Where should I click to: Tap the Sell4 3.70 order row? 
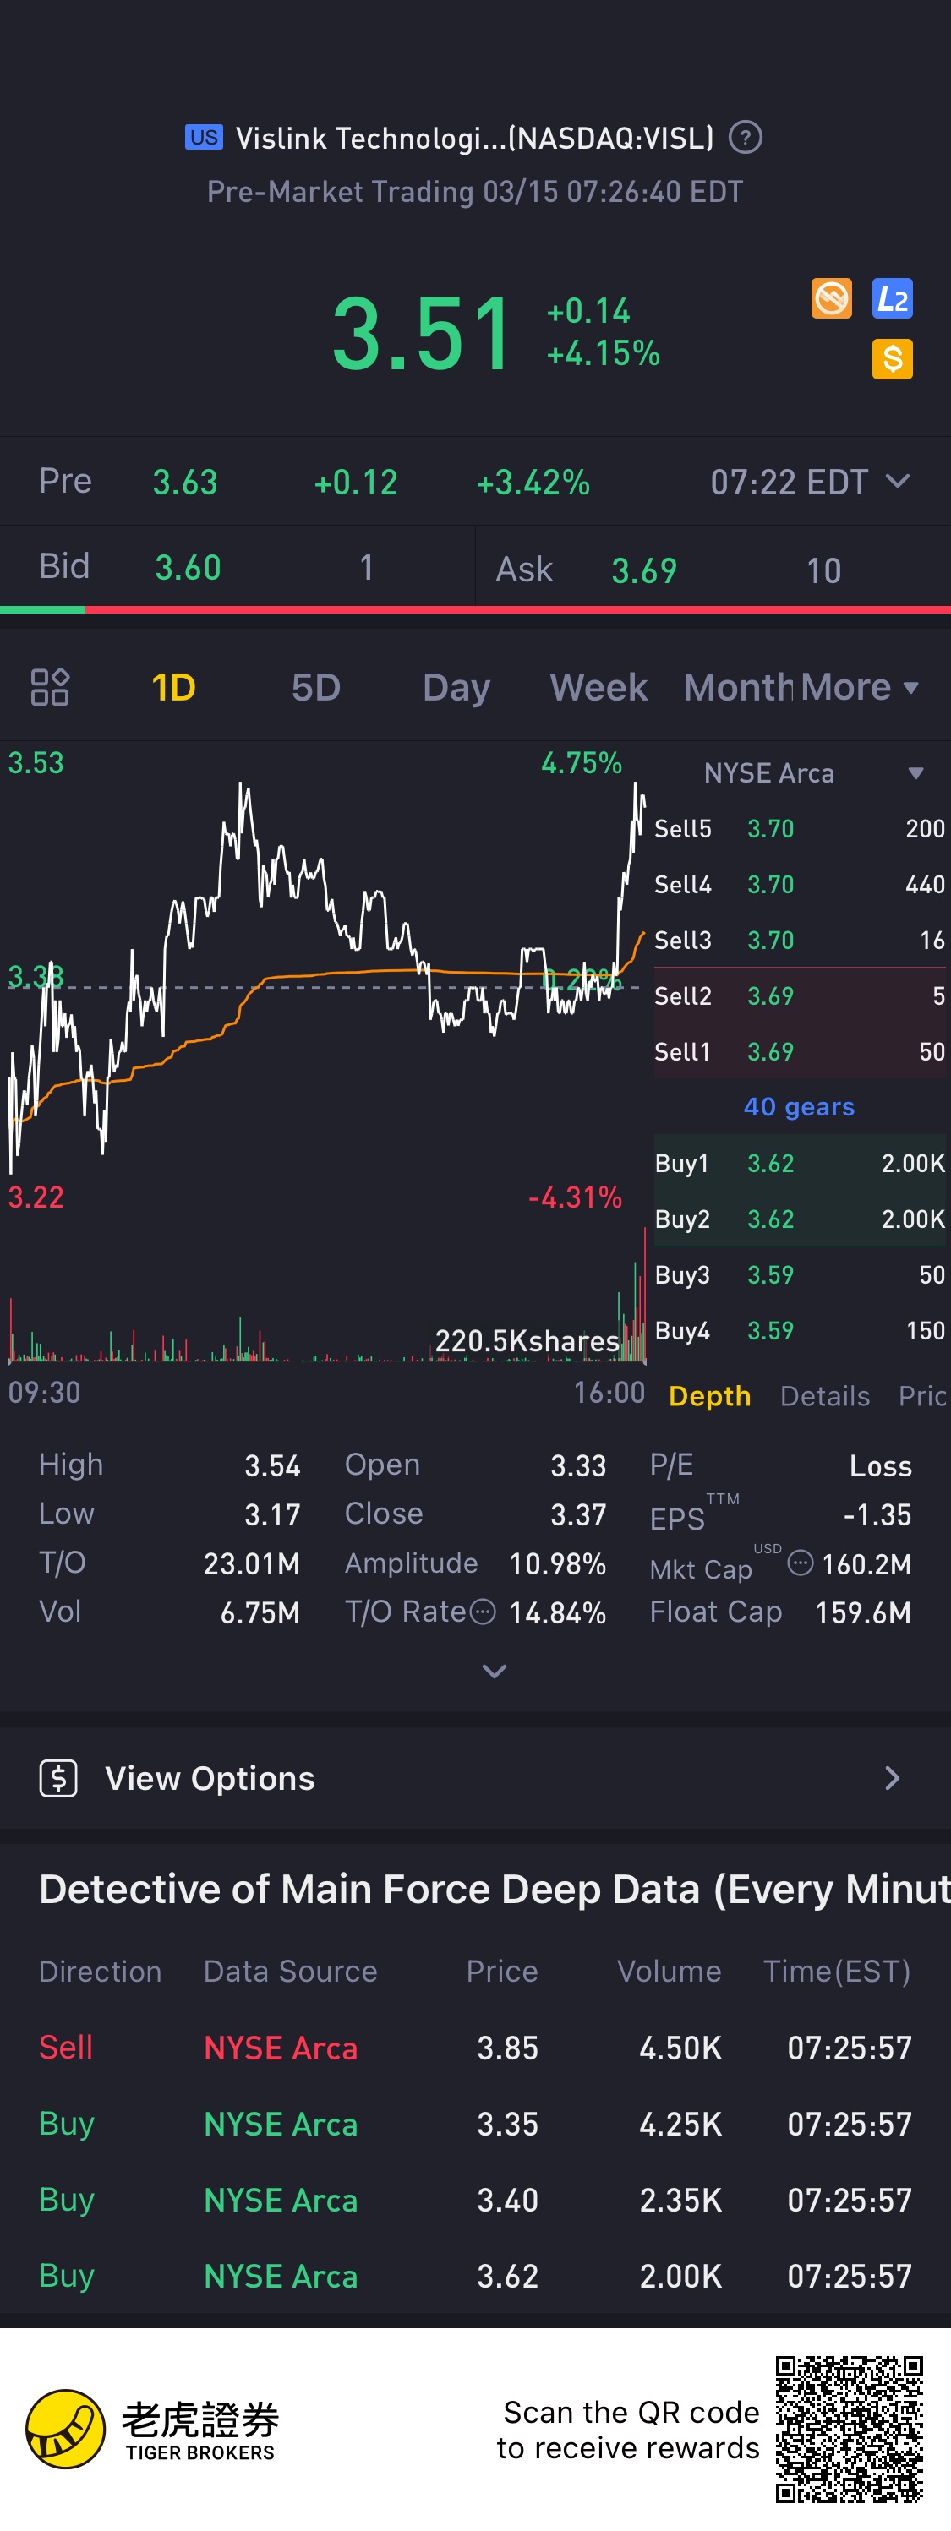800,884
